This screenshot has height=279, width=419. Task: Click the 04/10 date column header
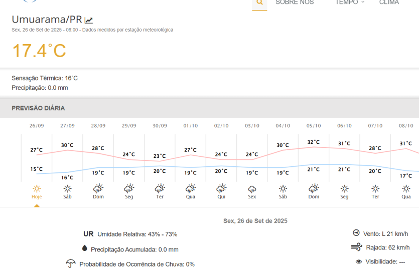click(283, 126)
